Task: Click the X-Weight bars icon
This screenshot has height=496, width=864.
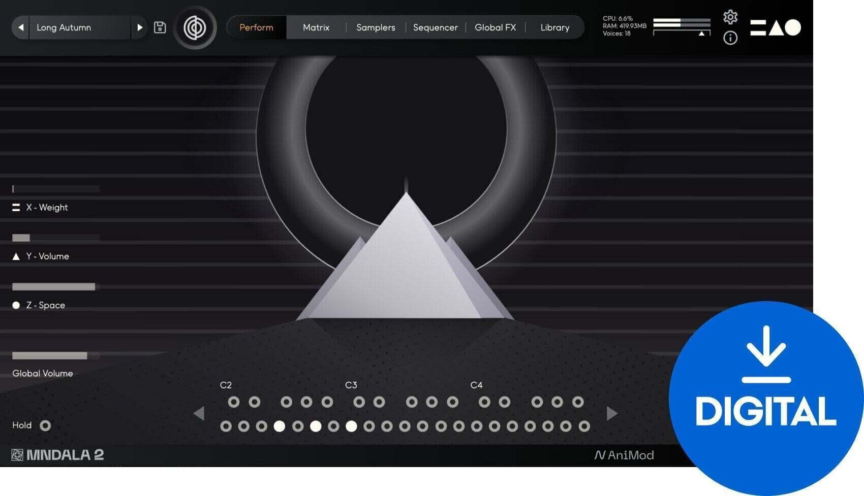Action: (x=16, y=207)
